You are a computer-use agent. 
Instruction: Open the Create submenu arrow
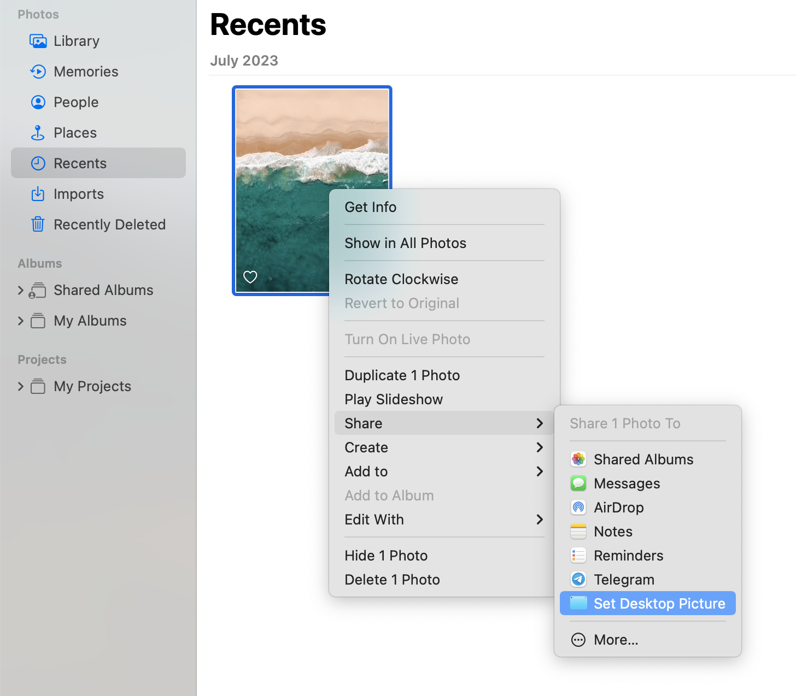coord(540,447)
